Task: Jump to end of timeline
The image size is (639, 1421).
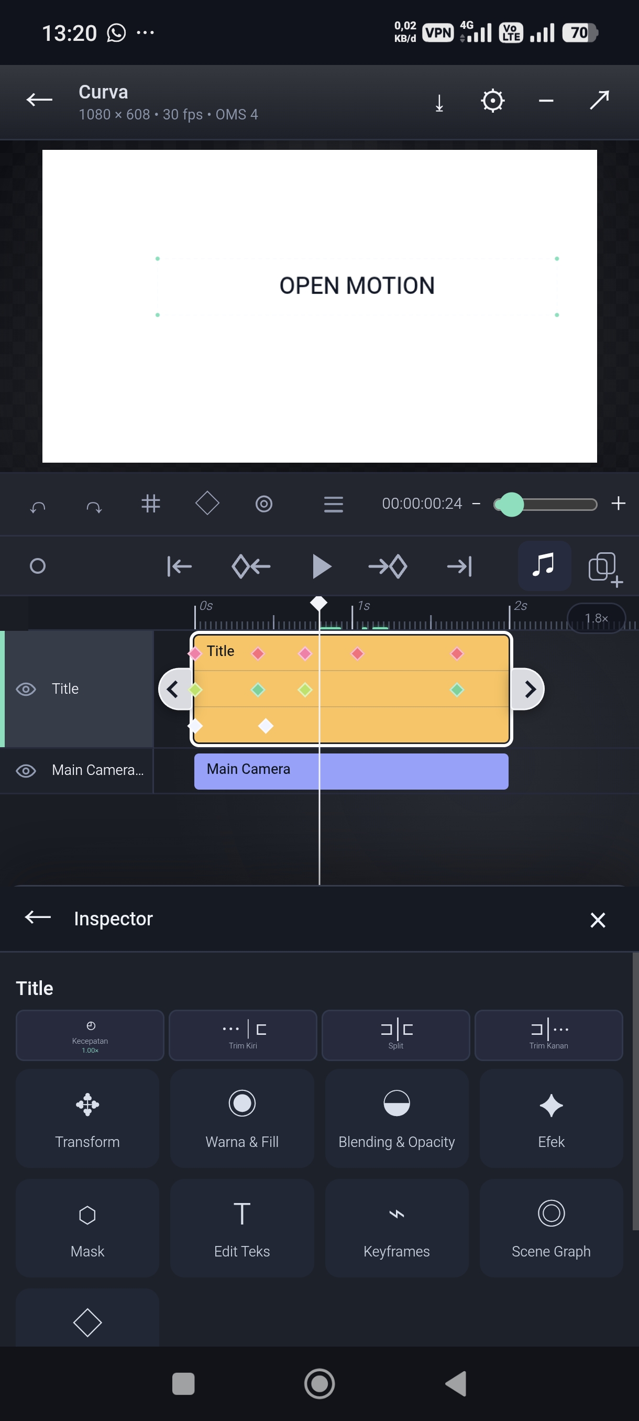Action: click(459, 566)
